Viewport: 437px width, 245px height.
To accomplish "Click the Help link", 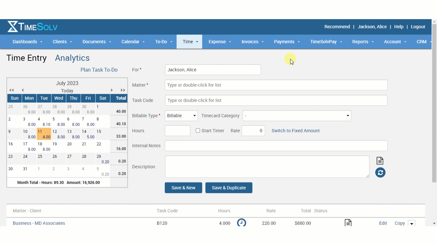I will [x=399, y=27].
